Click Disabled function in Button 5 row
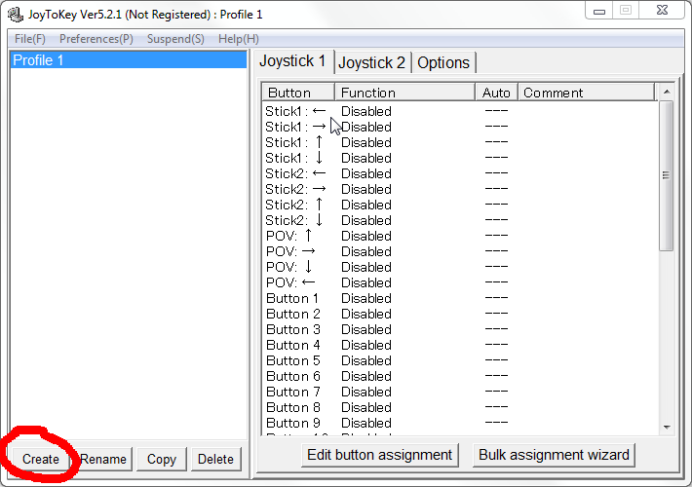Image resolution: width=692 pixels, height=487 pixels. pos(366,360)
